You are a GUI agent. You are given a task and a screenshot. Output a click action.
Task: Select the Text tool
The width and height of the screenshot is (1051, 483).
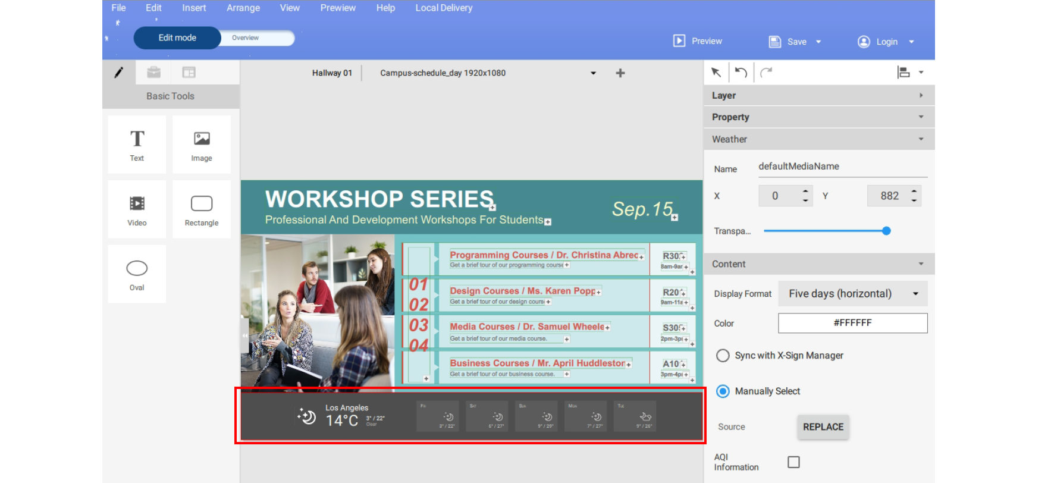pyautogui.click(x=137, y=145)
